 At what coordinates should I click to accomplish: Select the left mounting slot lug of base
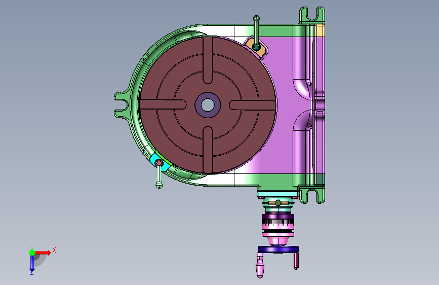[121, 104]
